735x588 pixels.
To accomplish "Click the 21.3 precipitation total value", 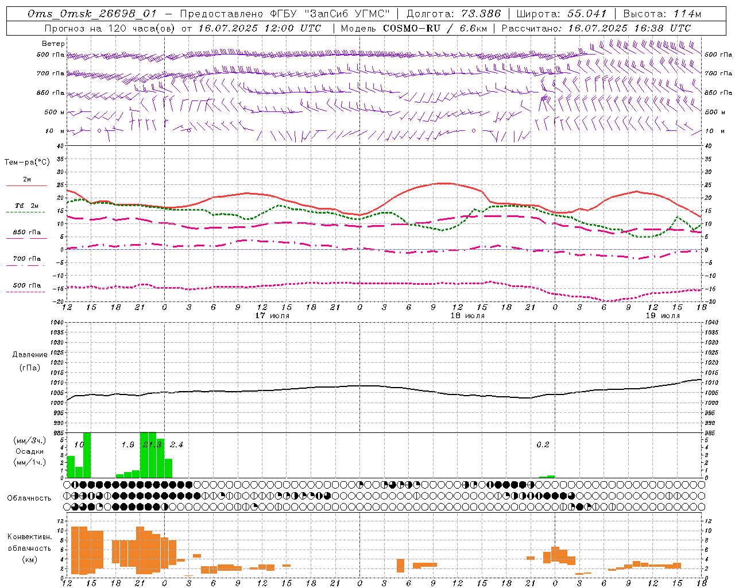I will coord(152,445).
